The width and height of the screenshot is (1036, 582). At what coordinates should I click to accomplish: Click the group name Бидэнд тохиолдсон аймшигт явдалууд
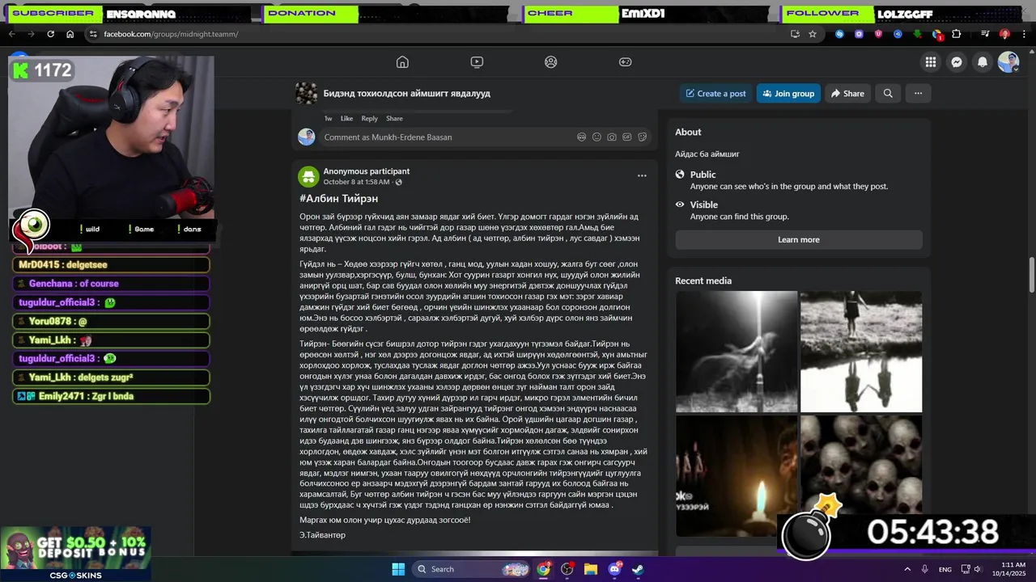[x=406, y=94]
